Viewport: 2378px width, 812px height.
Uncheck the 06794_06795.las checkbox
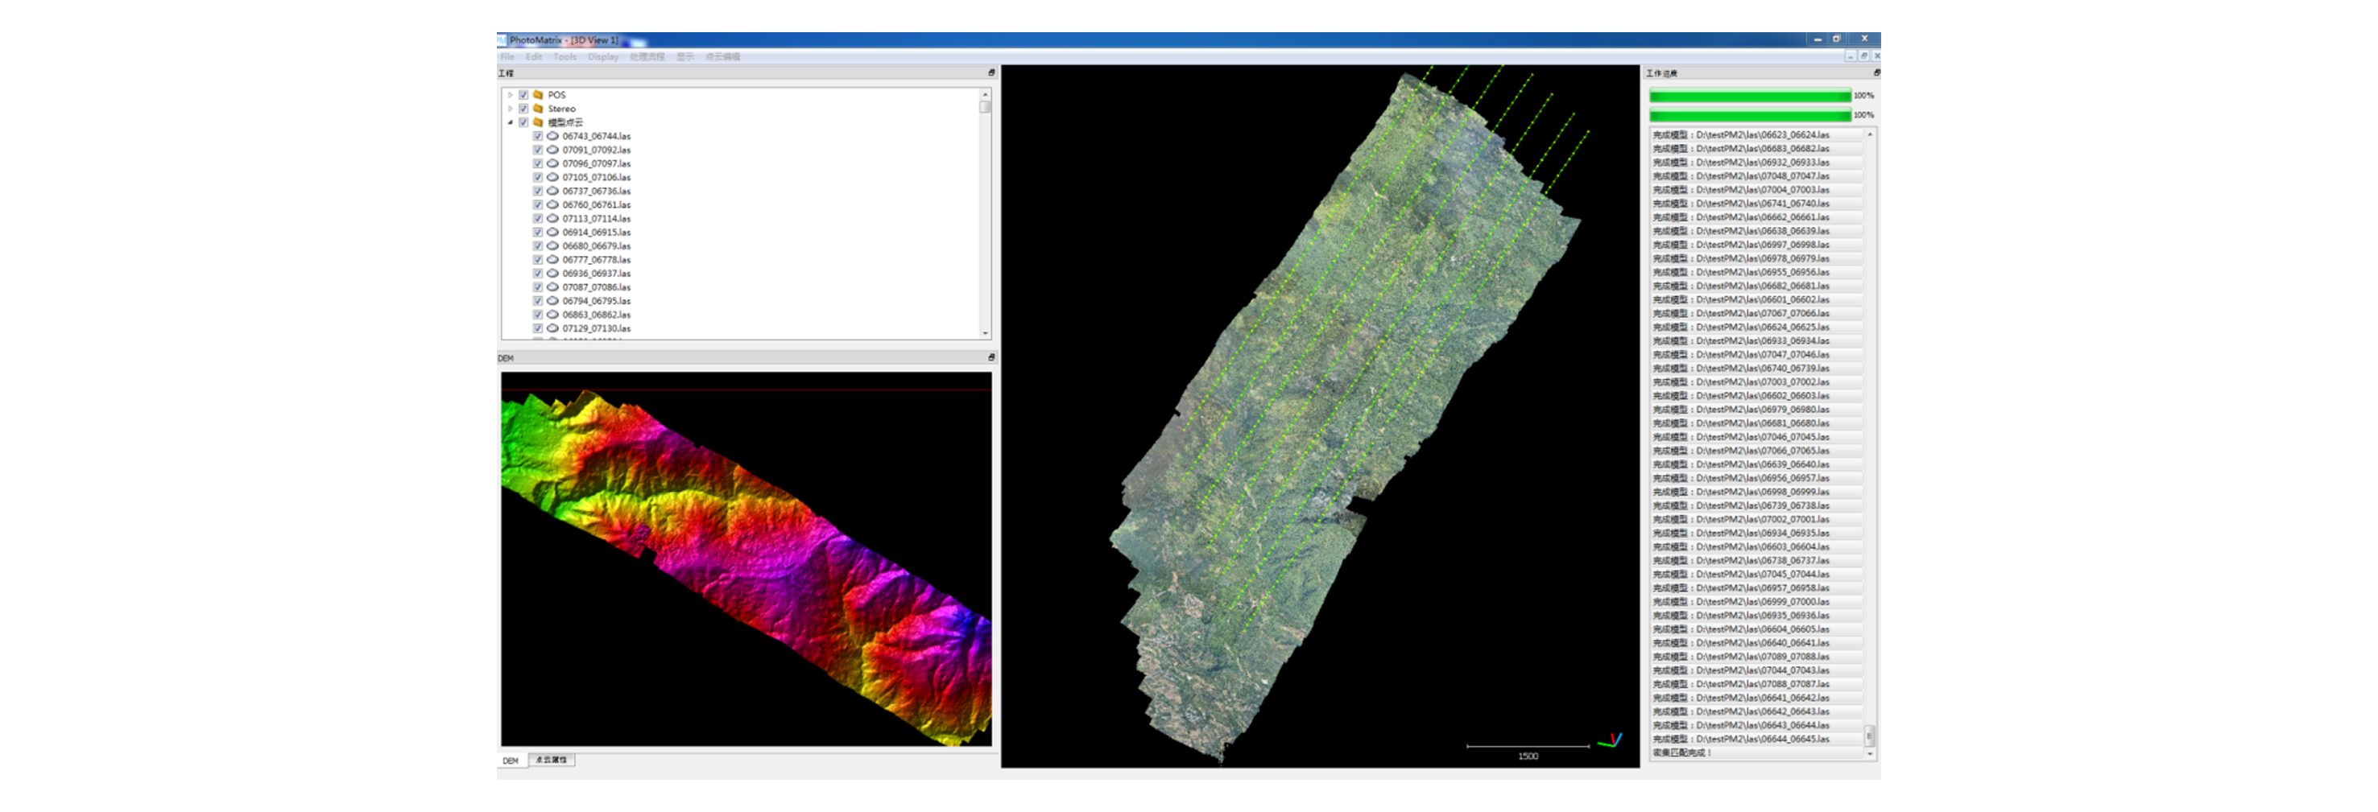(x=537, y=301)
